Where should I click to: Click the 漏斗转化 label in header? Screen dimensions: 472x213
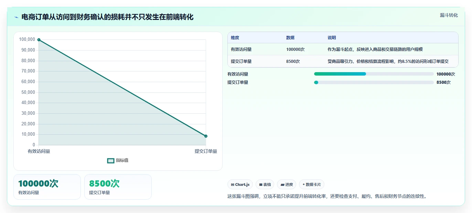coord(449,15)
